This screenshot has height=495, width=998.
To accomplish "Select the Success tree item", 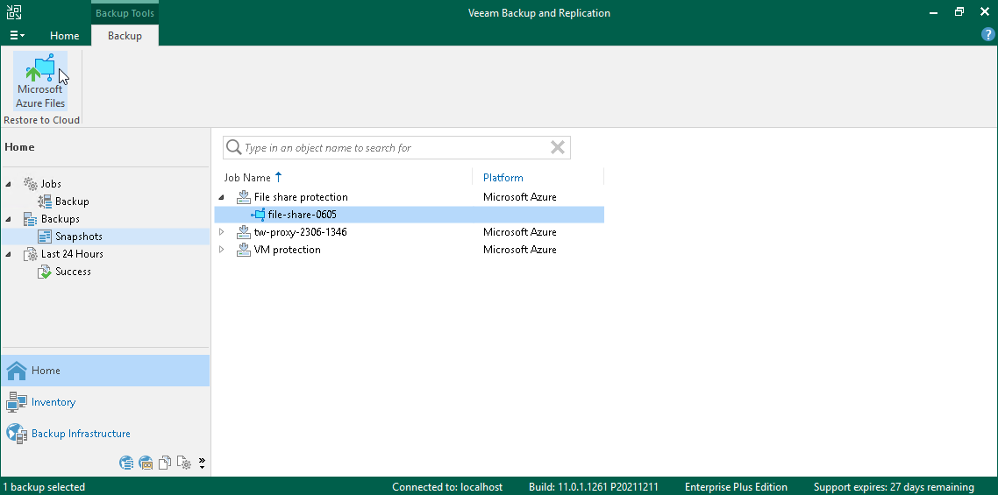I will tap(73, 271).
